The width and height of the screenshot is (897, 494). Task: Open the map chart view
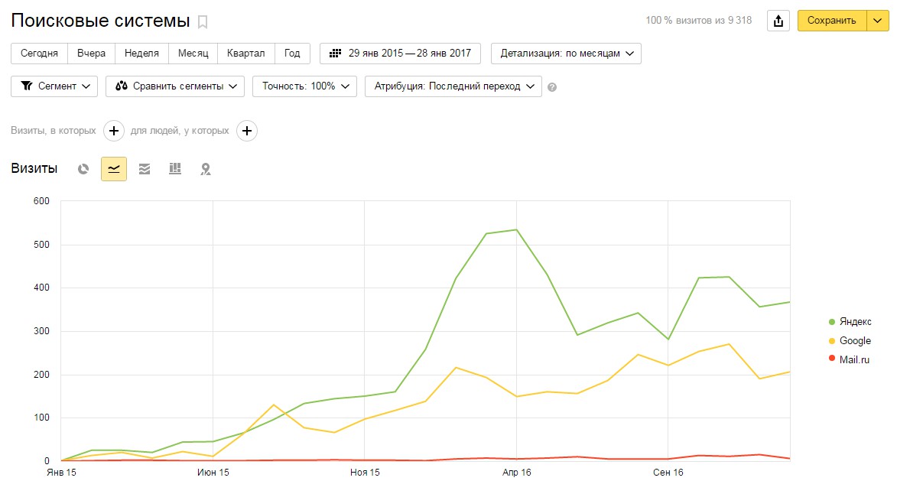pos(206,169)
